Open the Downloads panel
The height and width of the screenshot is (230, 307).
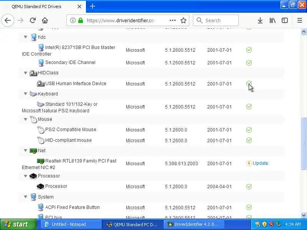coord(260,20)
